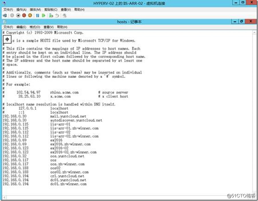Minimize the hosts Notepad window
Screen dimensions: 258x201
coord(235,21)
